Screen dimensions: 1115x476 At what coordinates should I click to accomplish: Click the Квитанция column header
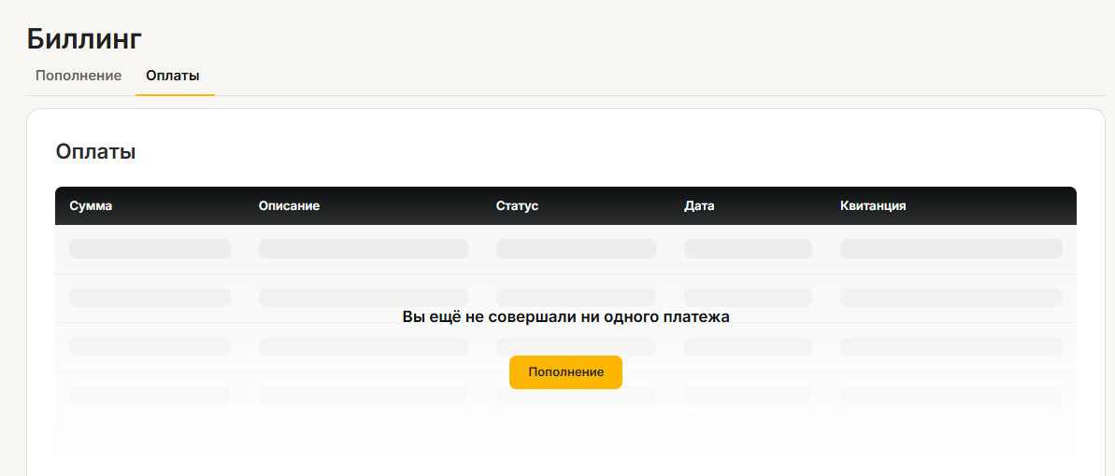click(x=873, y=205)
